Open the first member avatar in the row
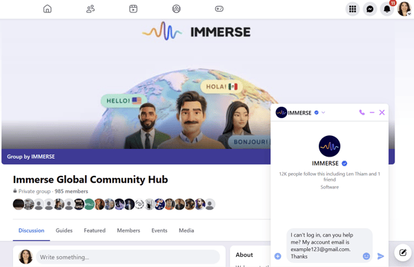 [x=19, y=204]
